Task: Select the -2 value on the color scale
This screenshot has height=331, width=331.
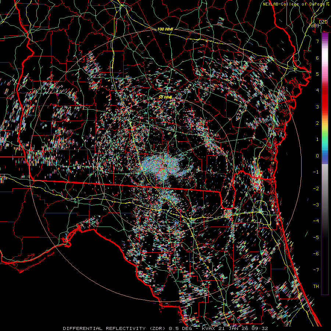Action: [x=316, y=189]
